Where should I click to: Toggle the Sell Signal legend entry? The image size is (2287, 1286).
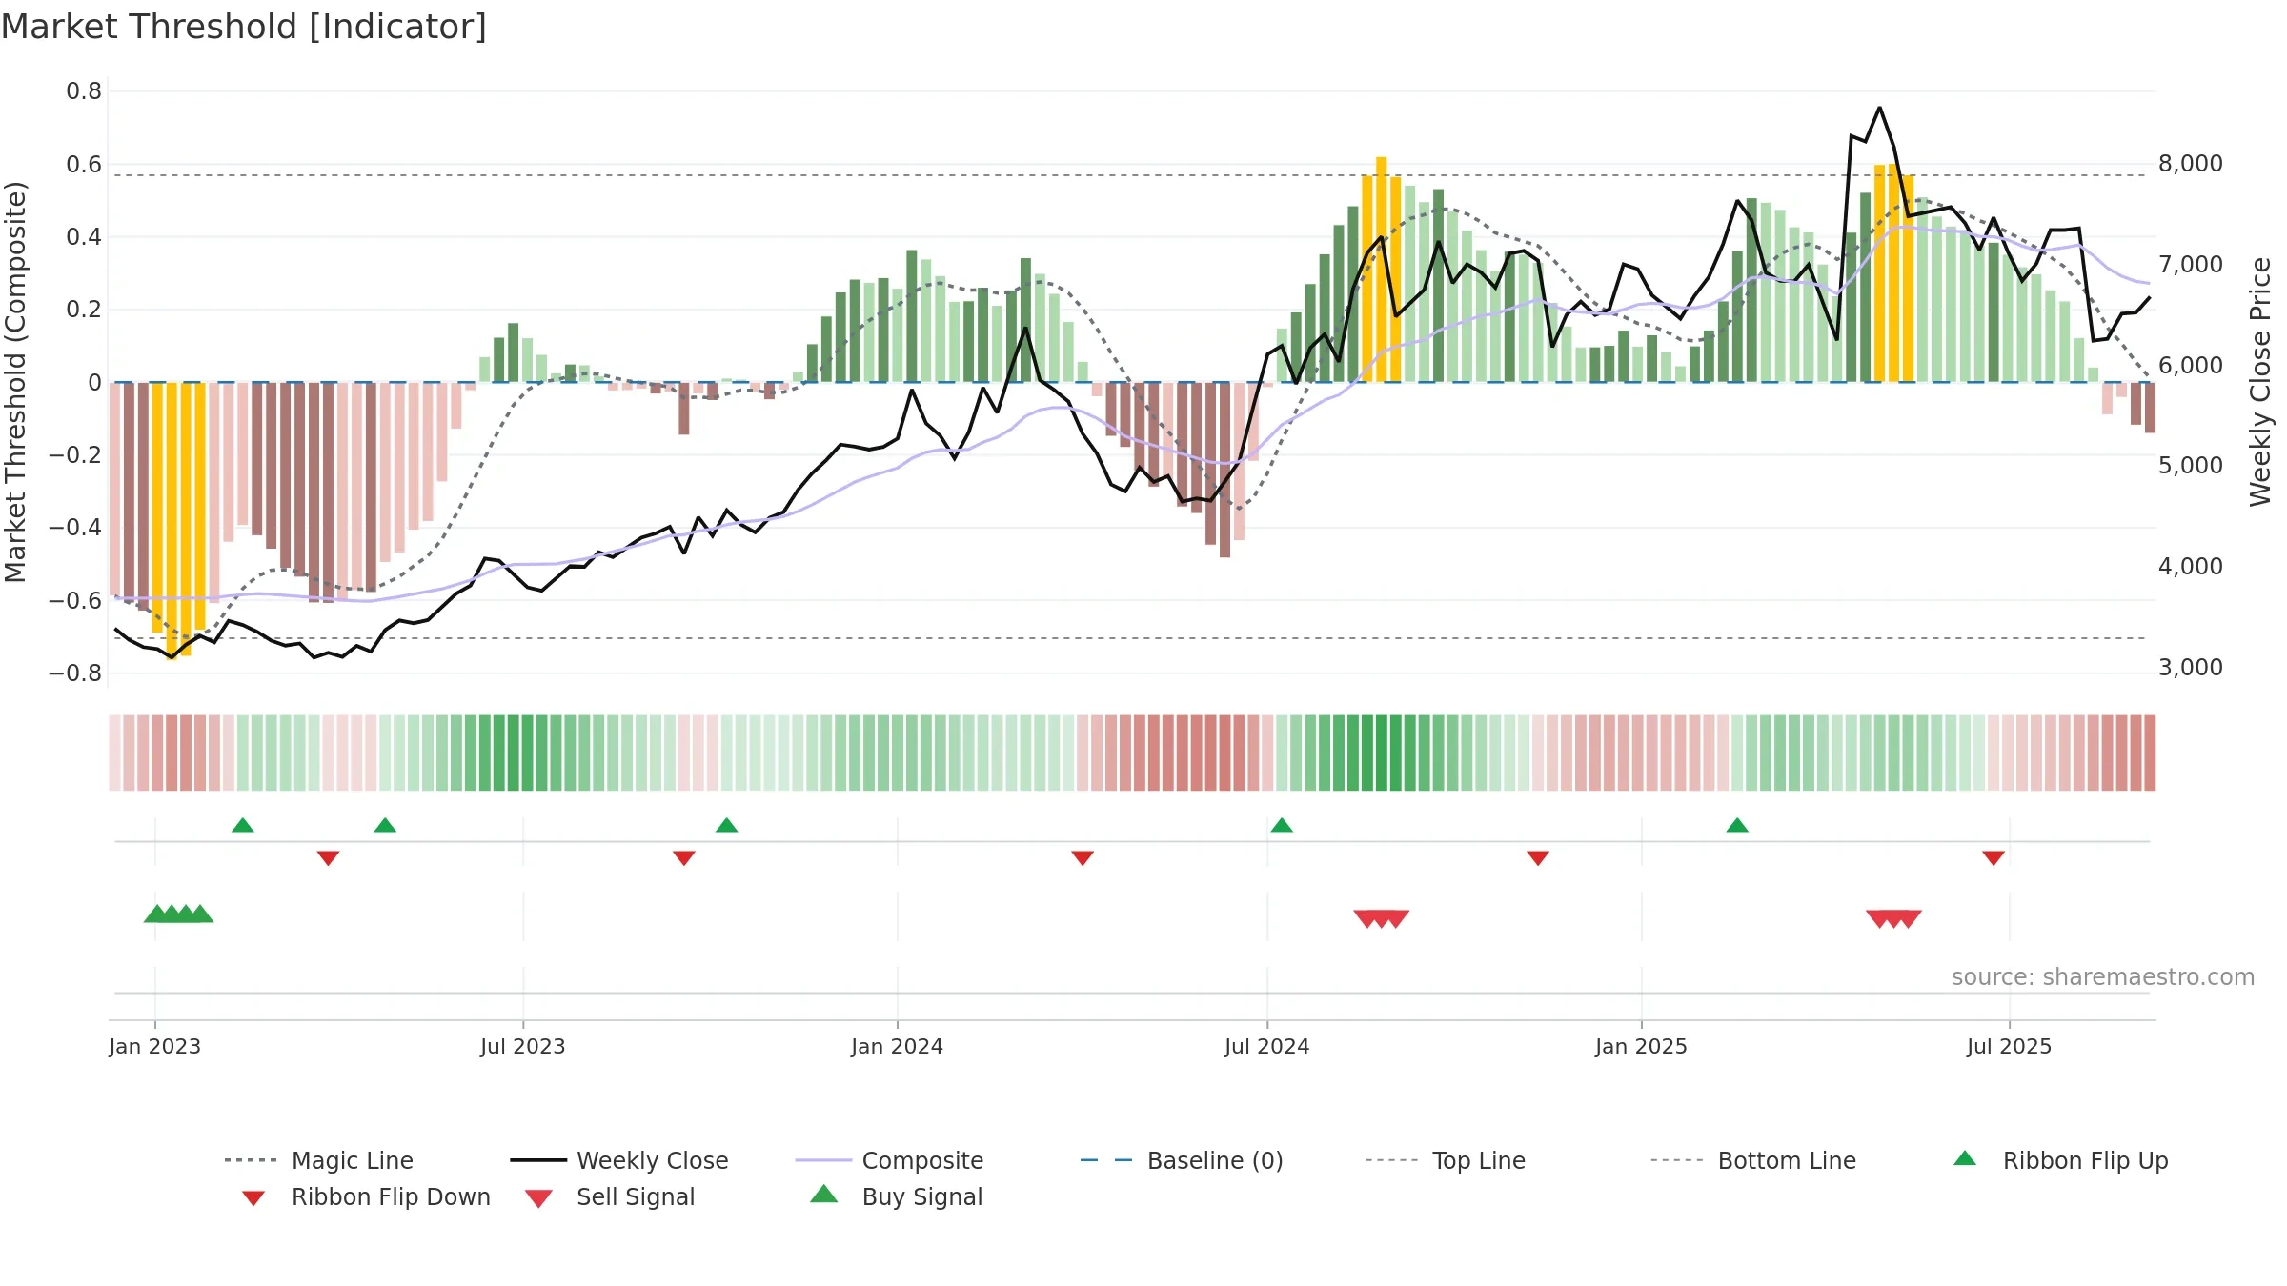click(x=610, y=1196)
